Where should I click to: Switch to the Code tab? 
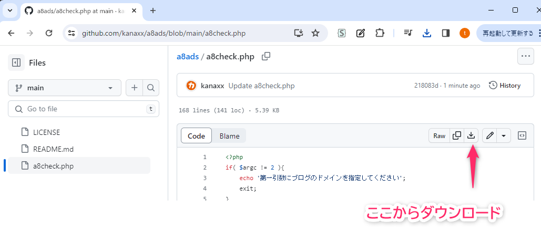tap(196, 136)
